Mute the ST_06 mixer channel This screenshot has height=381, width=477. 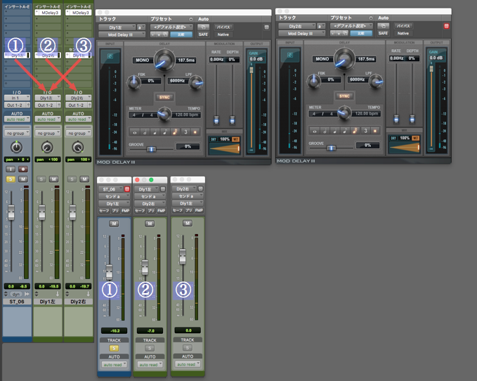coord(22,179)
